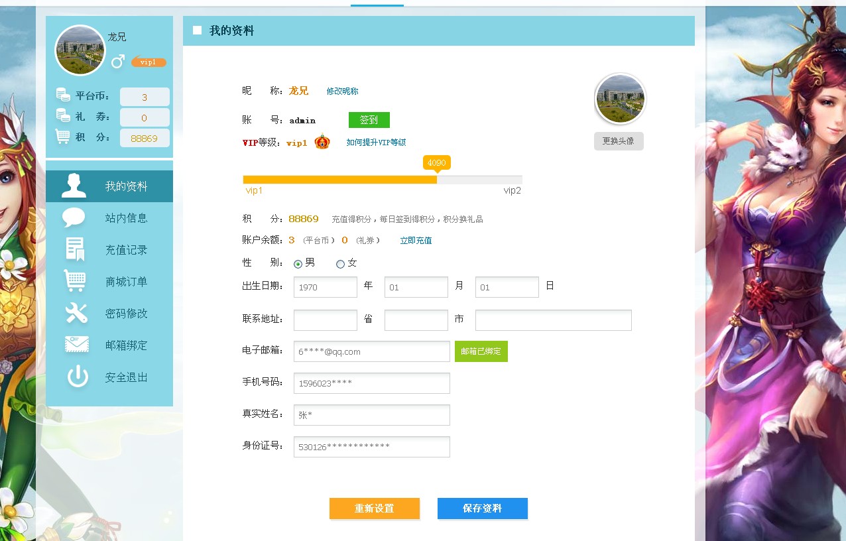The width and height of the screenshot is (846, 541).
Task: Click the VIP crown icon beside vip1
Action: 322,142
